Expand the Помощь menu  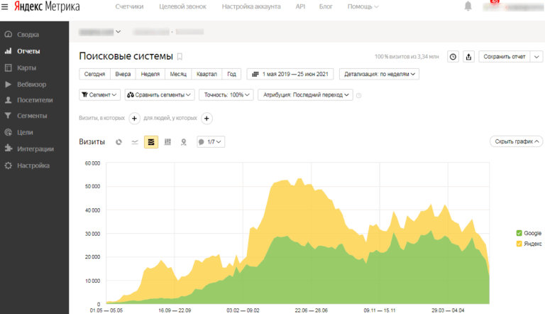(363, 6)
